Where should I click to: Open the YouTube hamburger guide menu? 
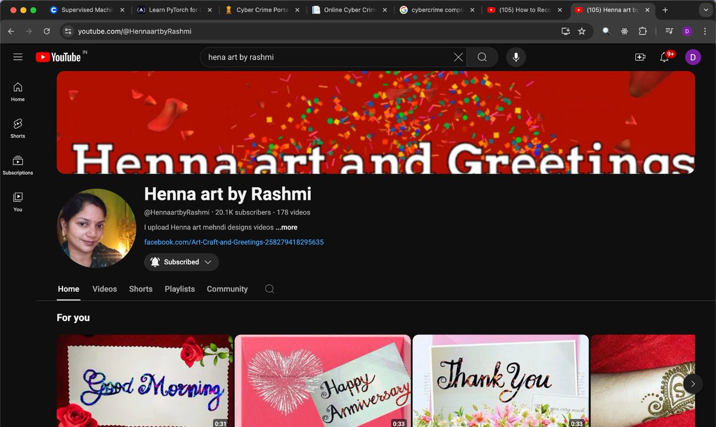(18, 57)
